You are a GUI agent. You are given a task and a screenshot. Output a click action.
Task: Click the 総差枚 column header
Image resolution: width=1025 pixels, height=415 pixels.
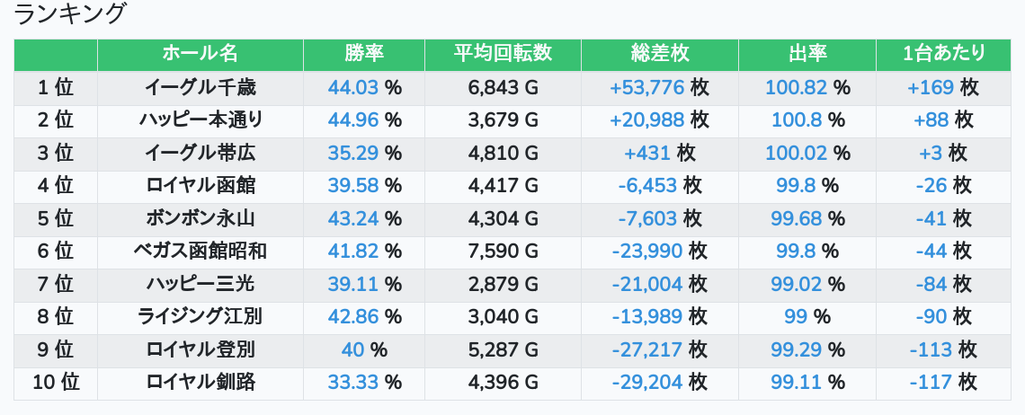pos(660,54)
